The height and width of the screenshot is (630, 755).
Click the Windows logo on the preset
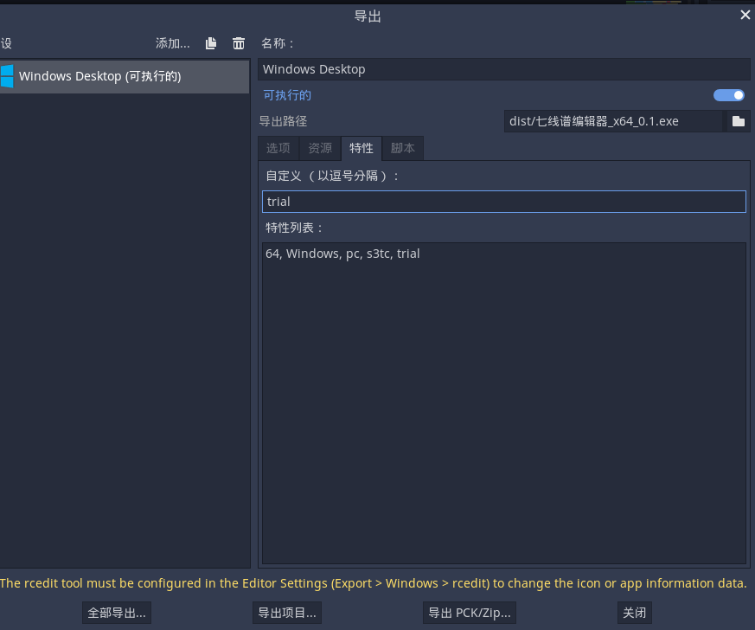[x=7, y=76]
